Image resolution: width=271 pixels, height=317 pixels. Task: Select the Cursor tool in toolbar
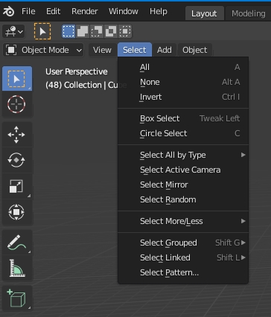point(16,104)
